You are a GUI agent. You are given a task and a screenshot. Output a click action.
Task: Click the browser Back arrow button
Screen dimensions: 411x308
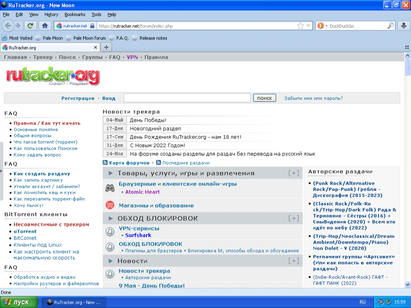click(x=7, y=25)
